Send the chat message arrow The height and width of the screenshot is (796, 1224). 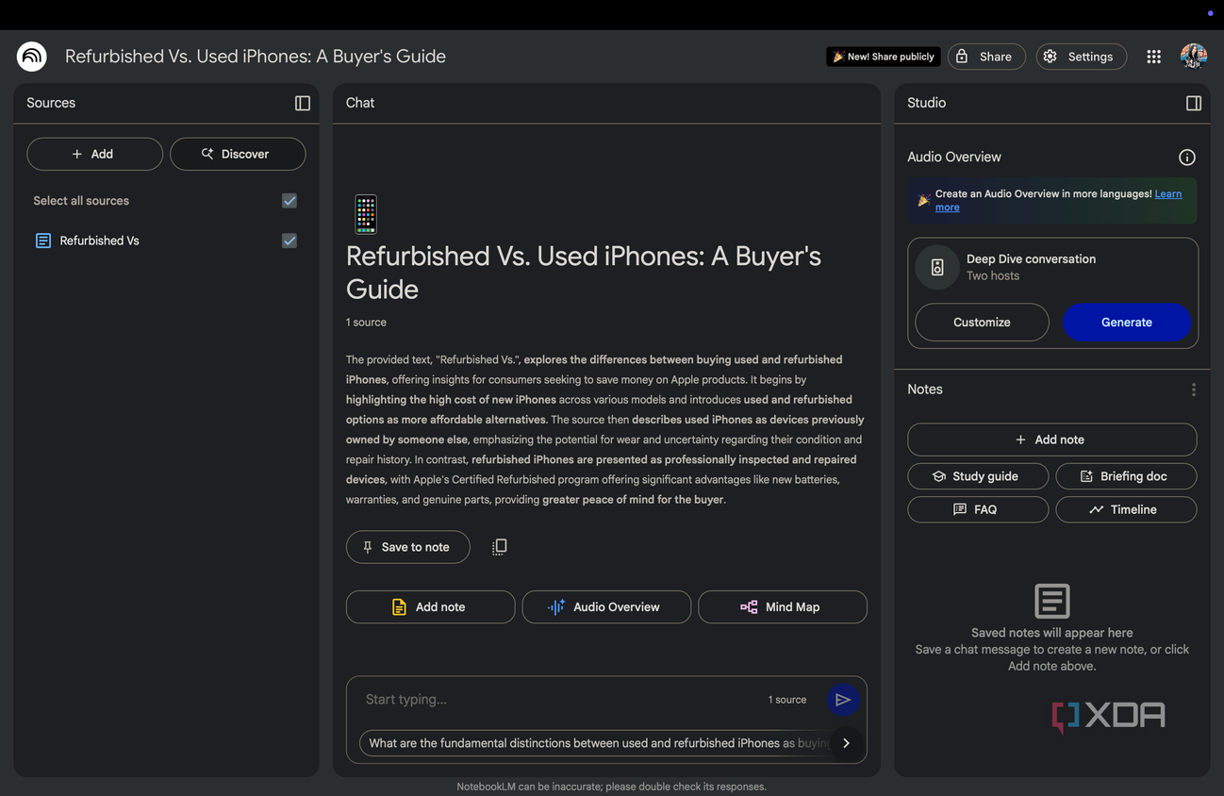pyautogui.click(x=843, y=700)
